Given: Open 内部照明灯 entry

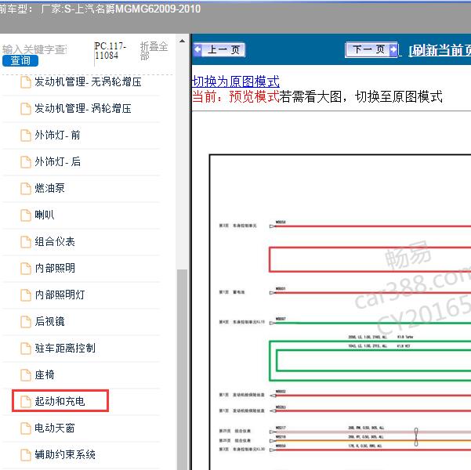Looking at the screenshot, I should (x=60, y=295).
